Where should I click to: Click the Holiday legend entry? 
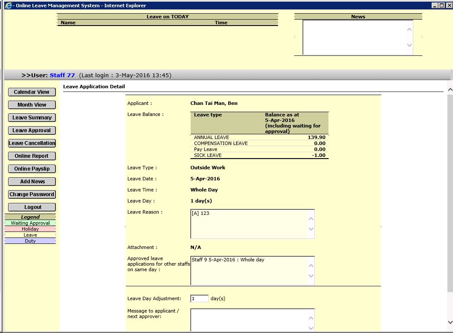(30, 229)
